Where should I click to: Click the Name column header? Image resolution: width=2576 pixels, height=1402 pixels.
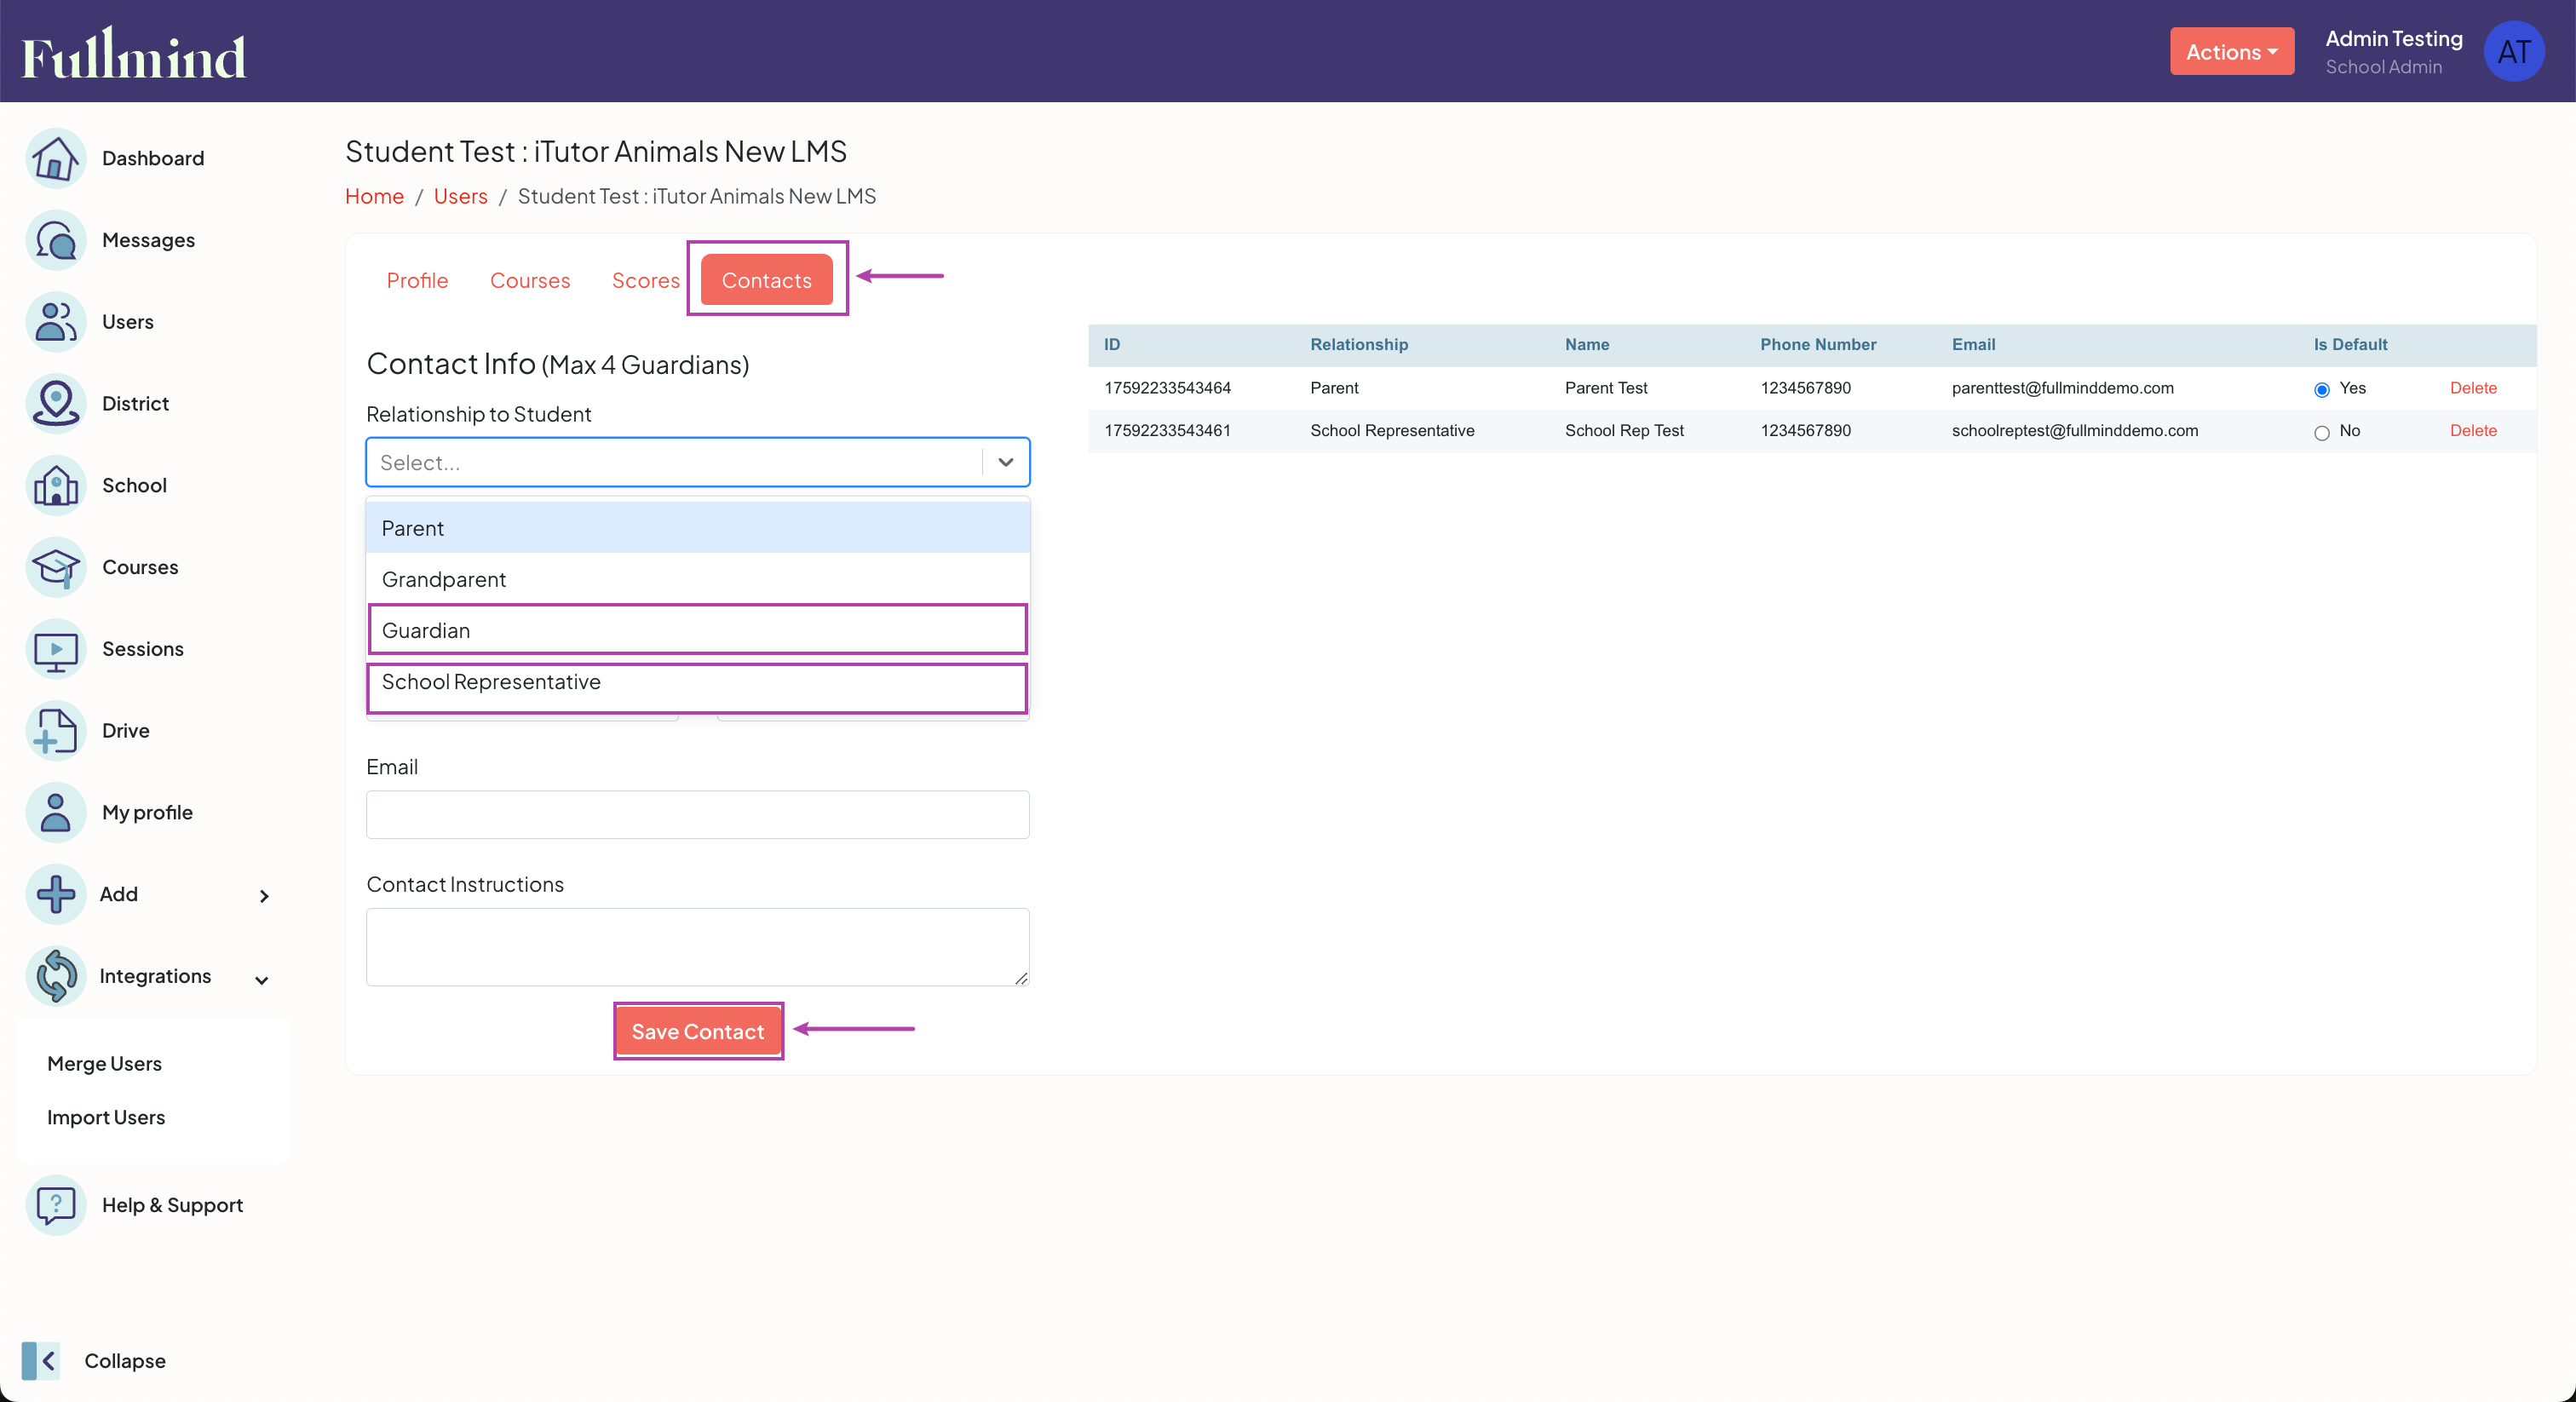(x=1587, y=344)
